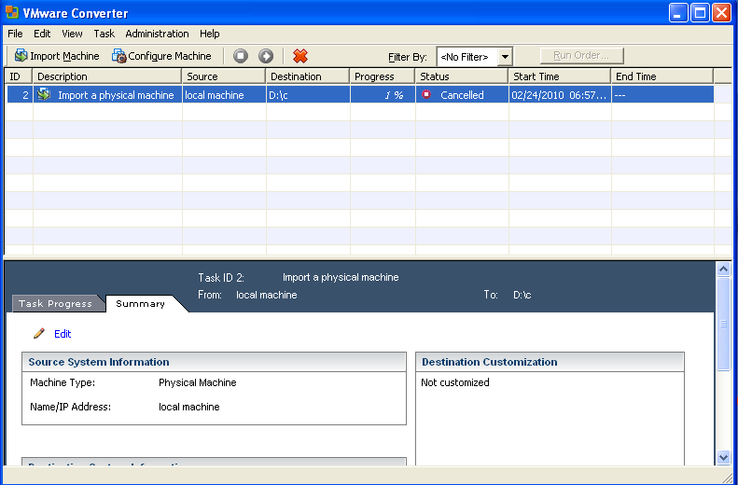
Task: Click the pencil icon beside Edit
Action: tap(39, 333)
